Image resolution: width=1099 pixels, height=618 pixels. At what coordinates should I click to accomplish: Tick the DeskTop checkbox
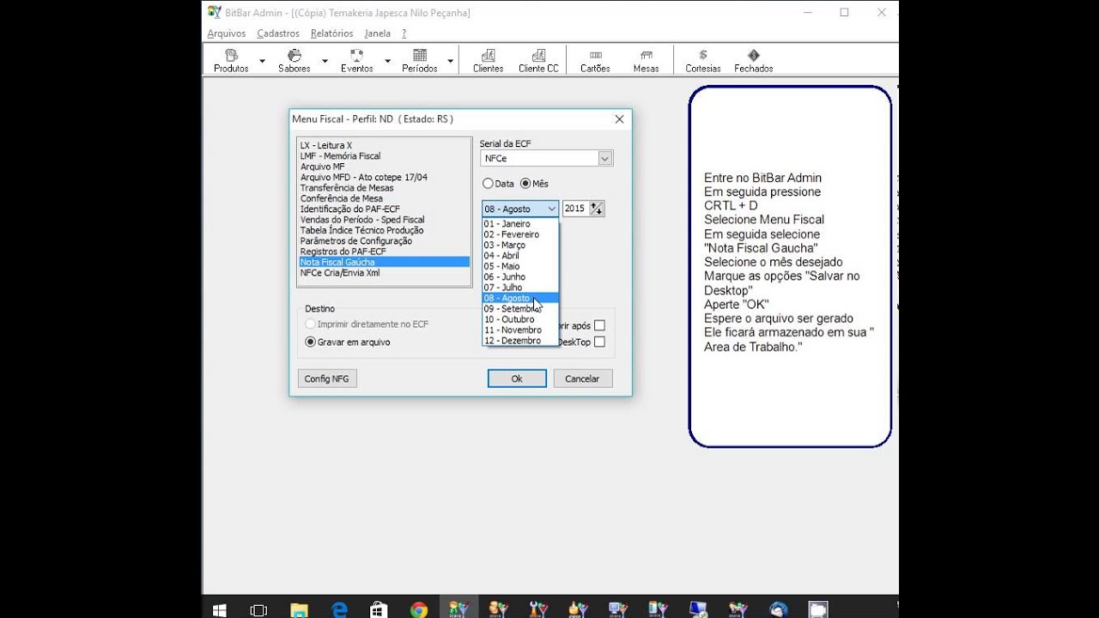click(599, 342)
